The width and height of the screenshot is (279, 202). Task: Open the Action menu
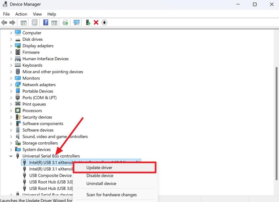click(x=21, y=14)
